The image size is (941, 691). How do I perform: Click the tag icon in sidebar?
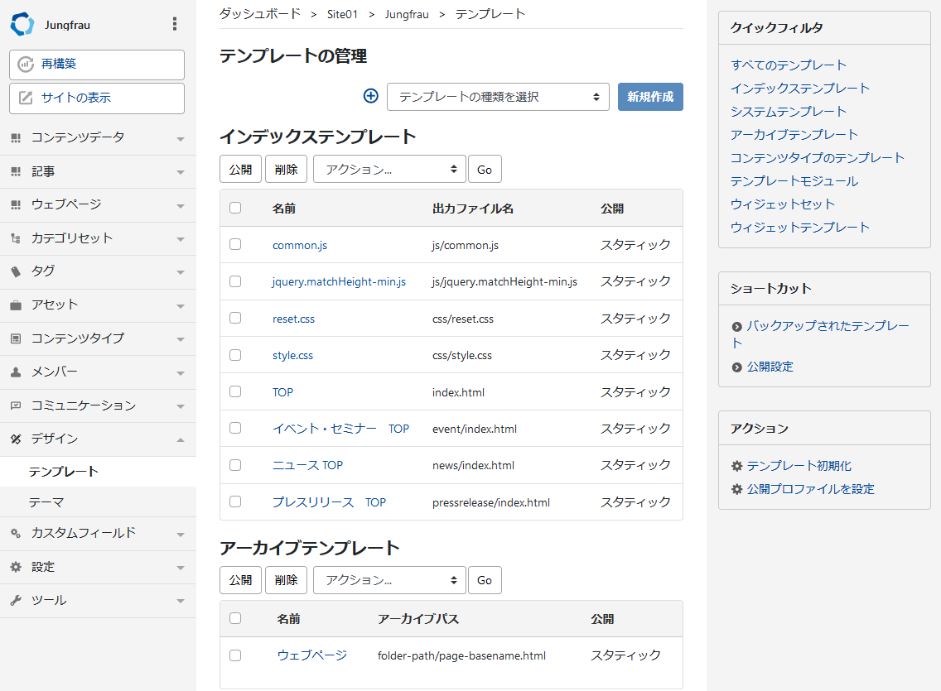(16, 271)
